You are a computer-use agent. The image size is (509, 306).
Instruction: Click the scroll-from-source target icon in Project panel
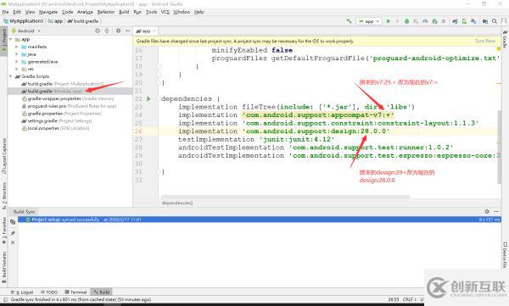pyautogui.click(x=98, y=31)
